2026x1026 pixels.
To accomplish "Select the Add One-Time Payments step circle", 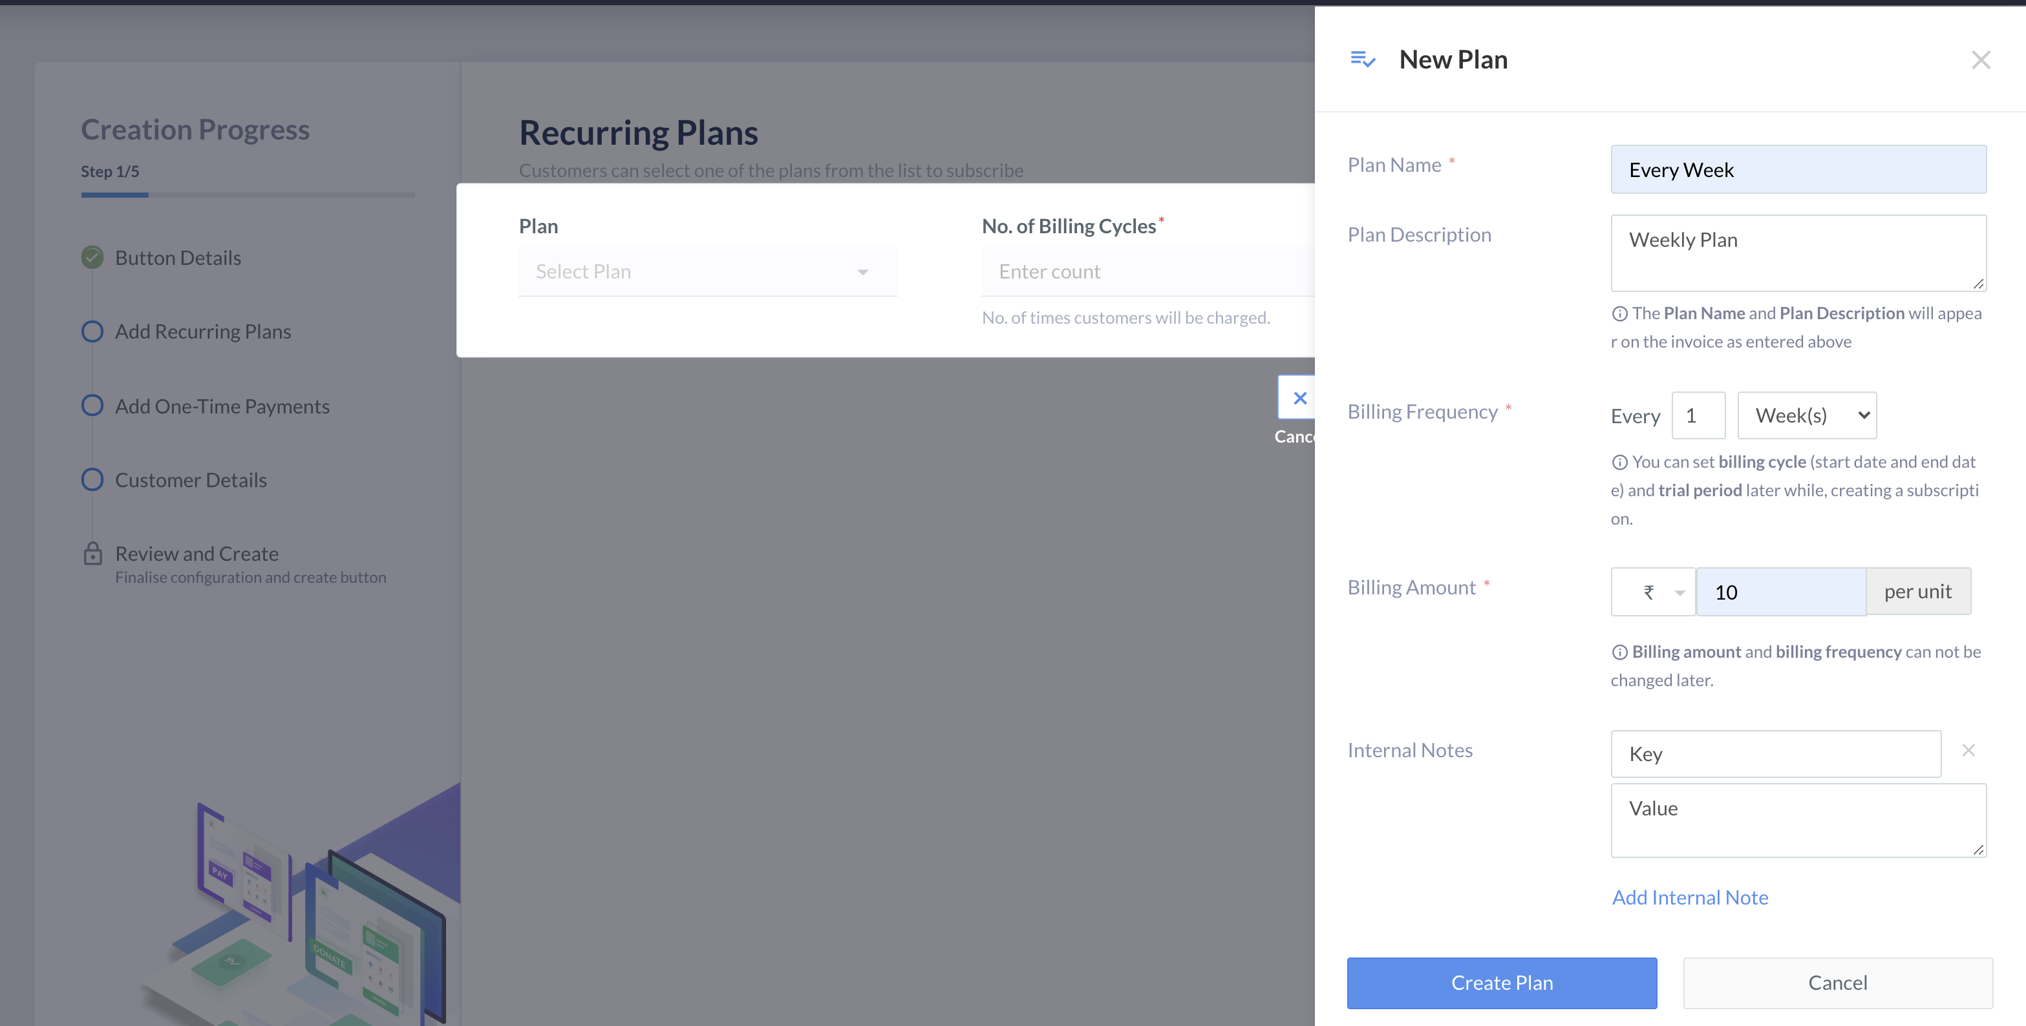I will 92,406.
